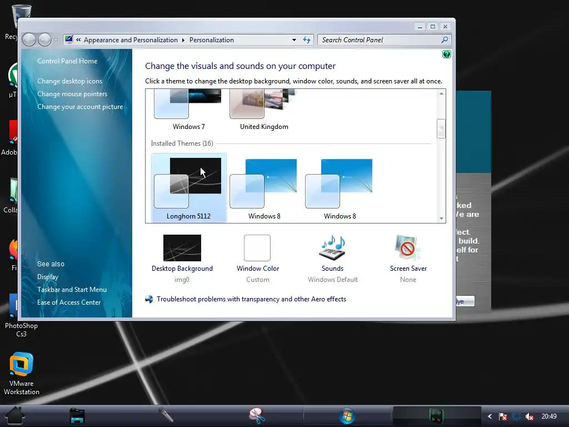Click the Control Panel icon in address bar
This screenshot has height=427, width=569.
(69, 39)
